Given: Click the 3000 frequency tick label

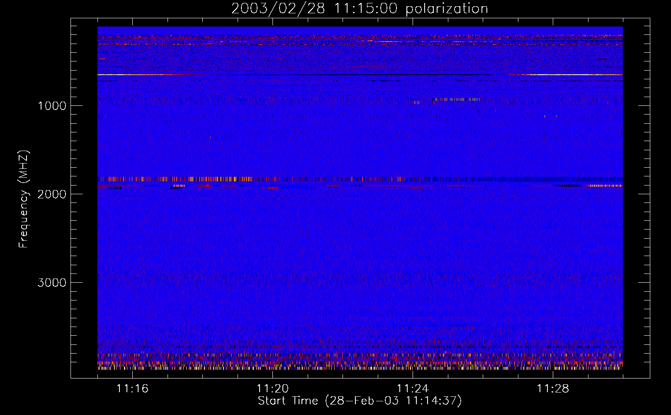Looking at the screenshot, I should coord(52,283).
